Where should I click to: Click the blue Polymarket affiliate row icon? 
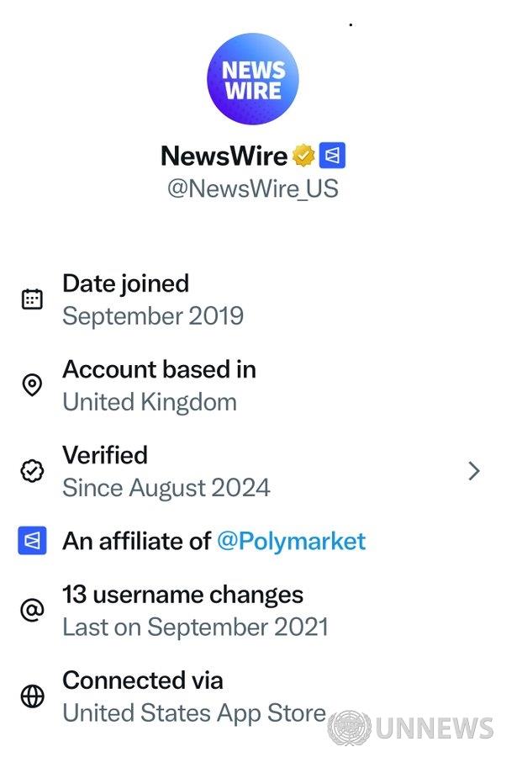[32, 541]
